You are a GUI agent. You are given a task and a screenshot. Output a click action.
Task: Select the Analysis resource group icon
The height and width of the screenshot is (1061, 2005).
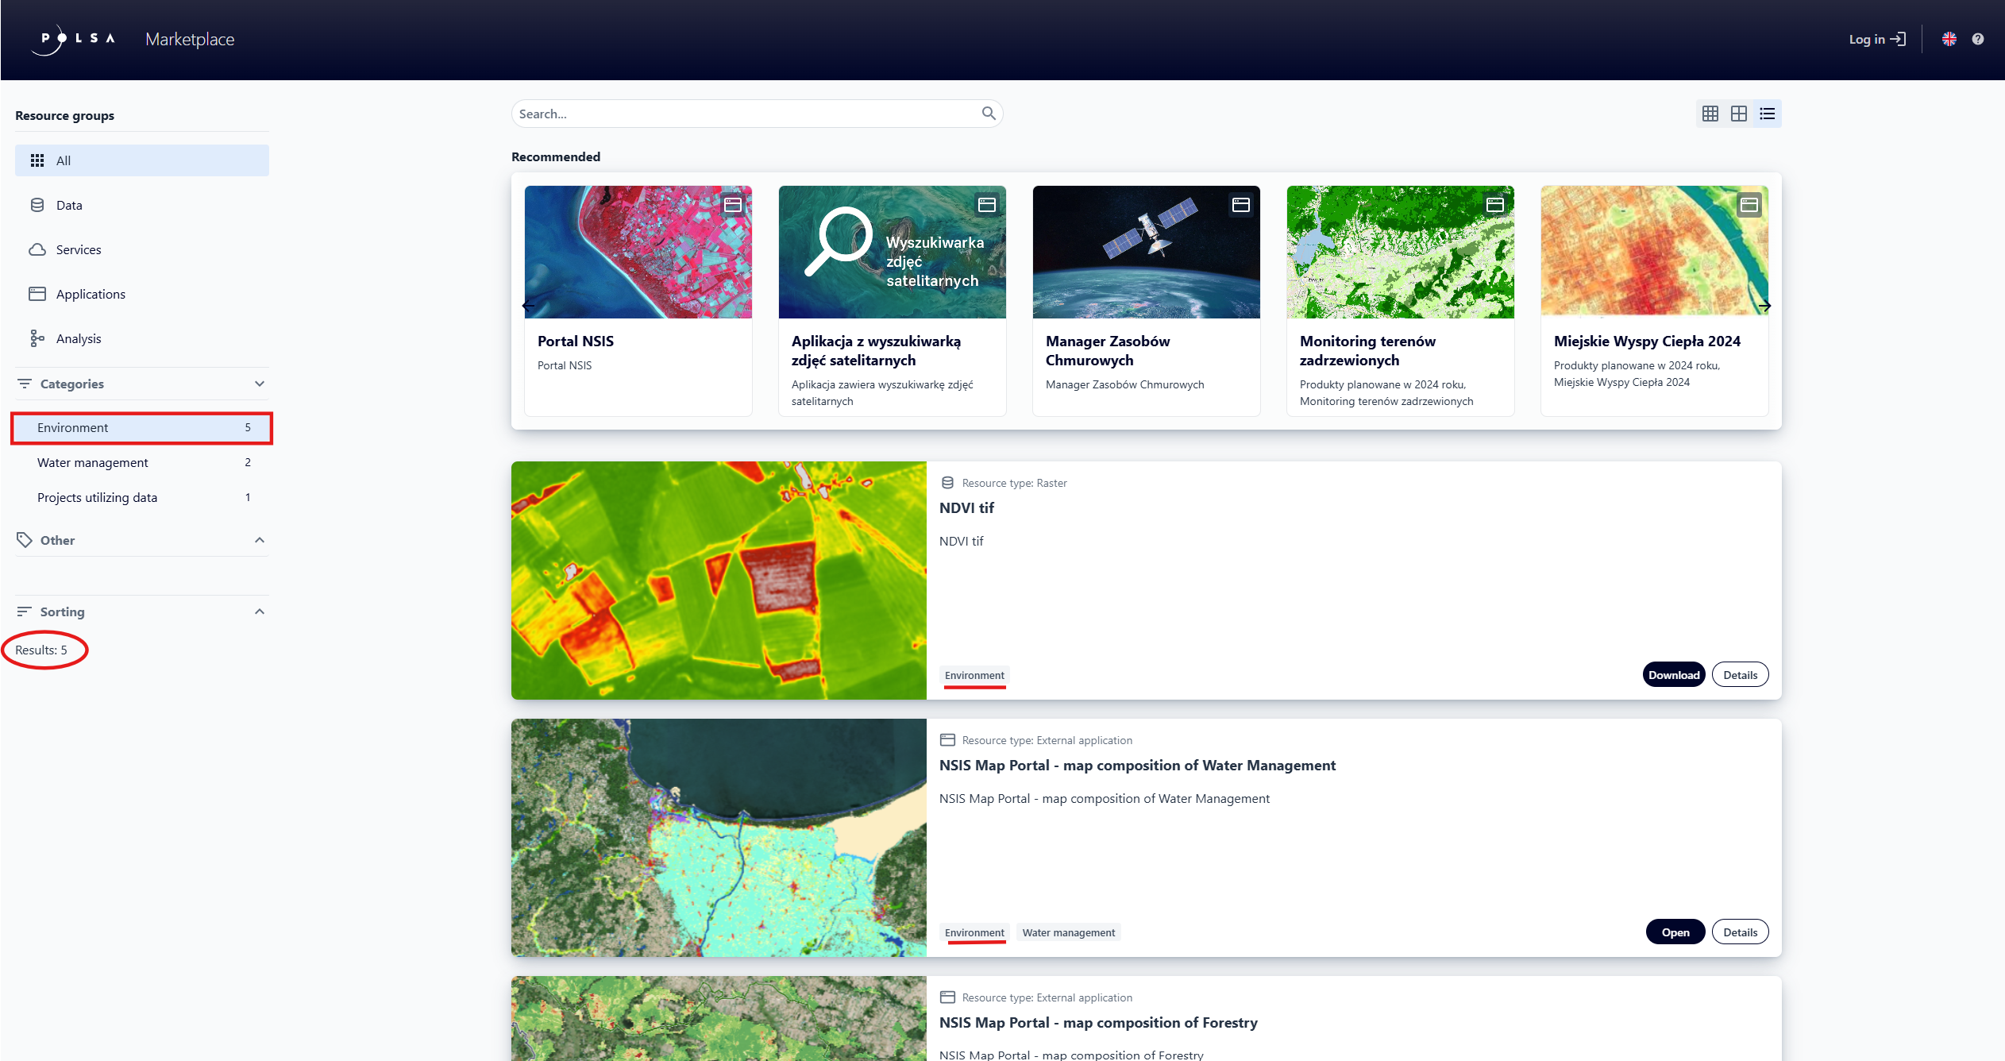pyautogui.click(x=37, y=338)
